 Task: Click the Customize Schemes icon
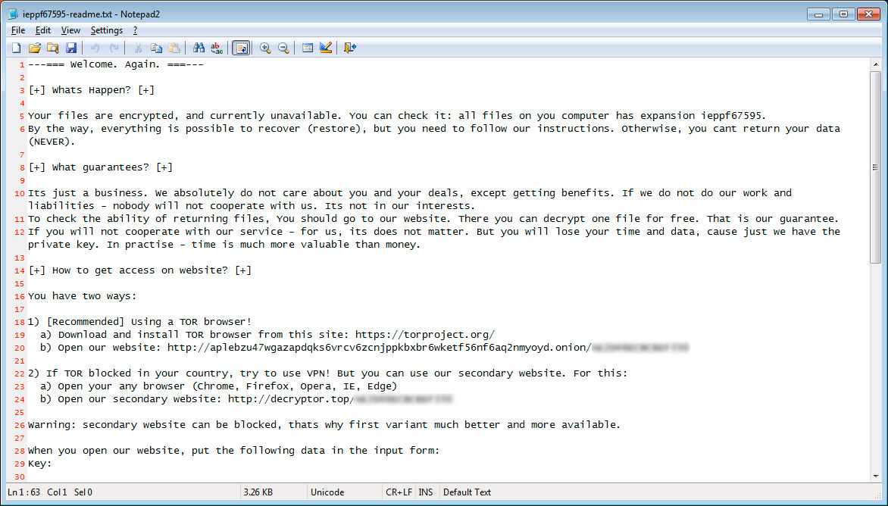click(326, 48)
